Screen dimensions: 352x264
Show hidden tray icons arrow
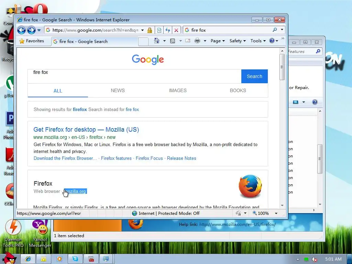(298, 259)
